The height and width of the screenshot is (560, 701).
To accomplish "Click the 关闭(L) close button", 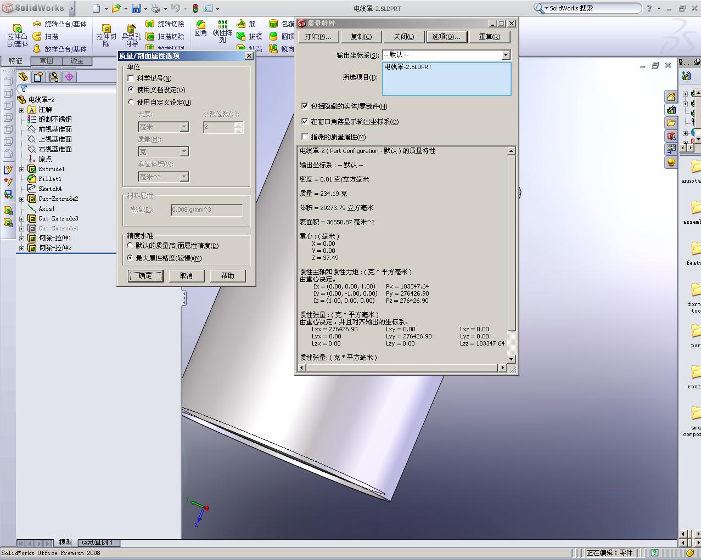I will coord(403,37).
